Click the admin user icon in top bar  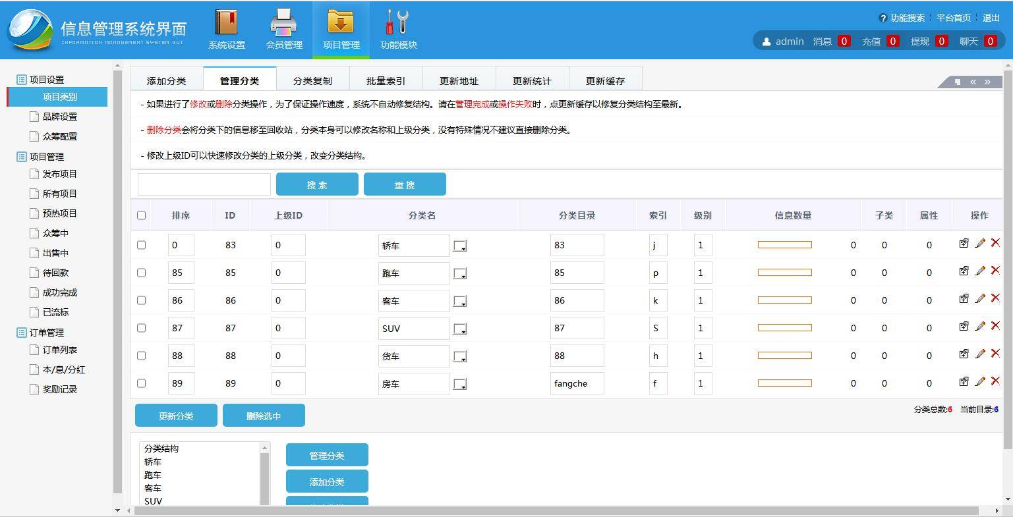click(766, 41)
